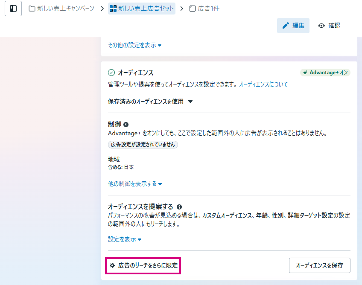Click the 広告設定が設定されていません tag

point(143,145)
